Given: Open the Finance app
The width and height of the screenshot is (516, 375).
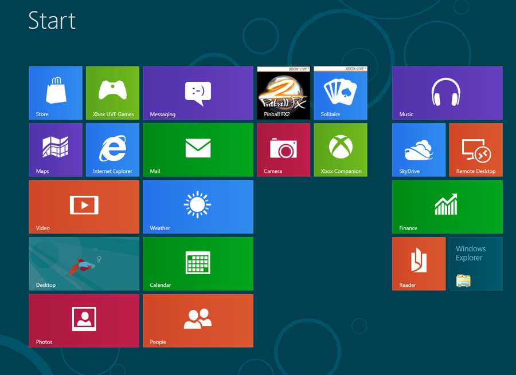Looking at the screenshot, I should click(447, 207).
